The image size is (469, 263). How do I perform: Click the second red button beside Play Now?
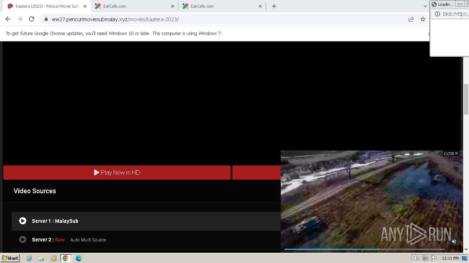click(256, 172)
